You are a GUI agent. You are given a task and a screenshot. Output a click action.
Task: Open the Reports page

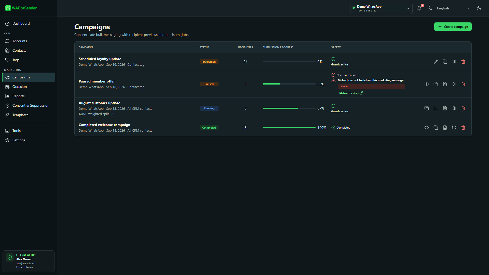point(29,96)
